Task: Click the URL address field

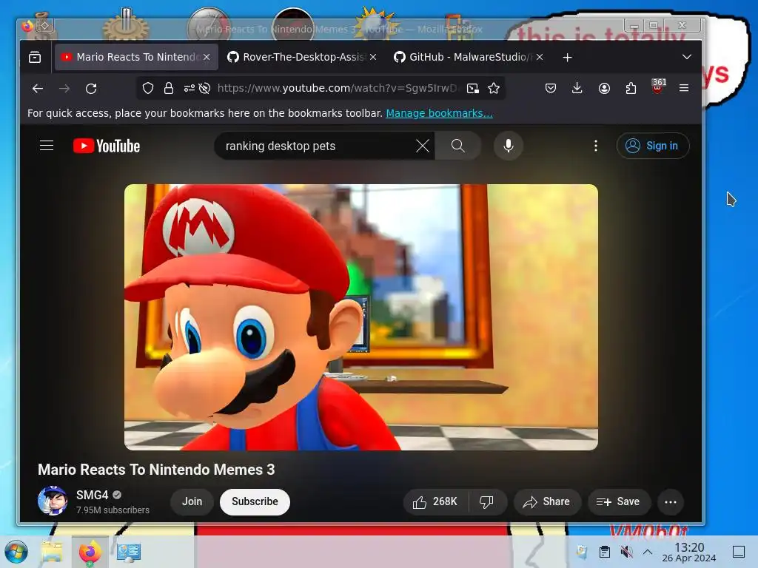Action: 337,88
